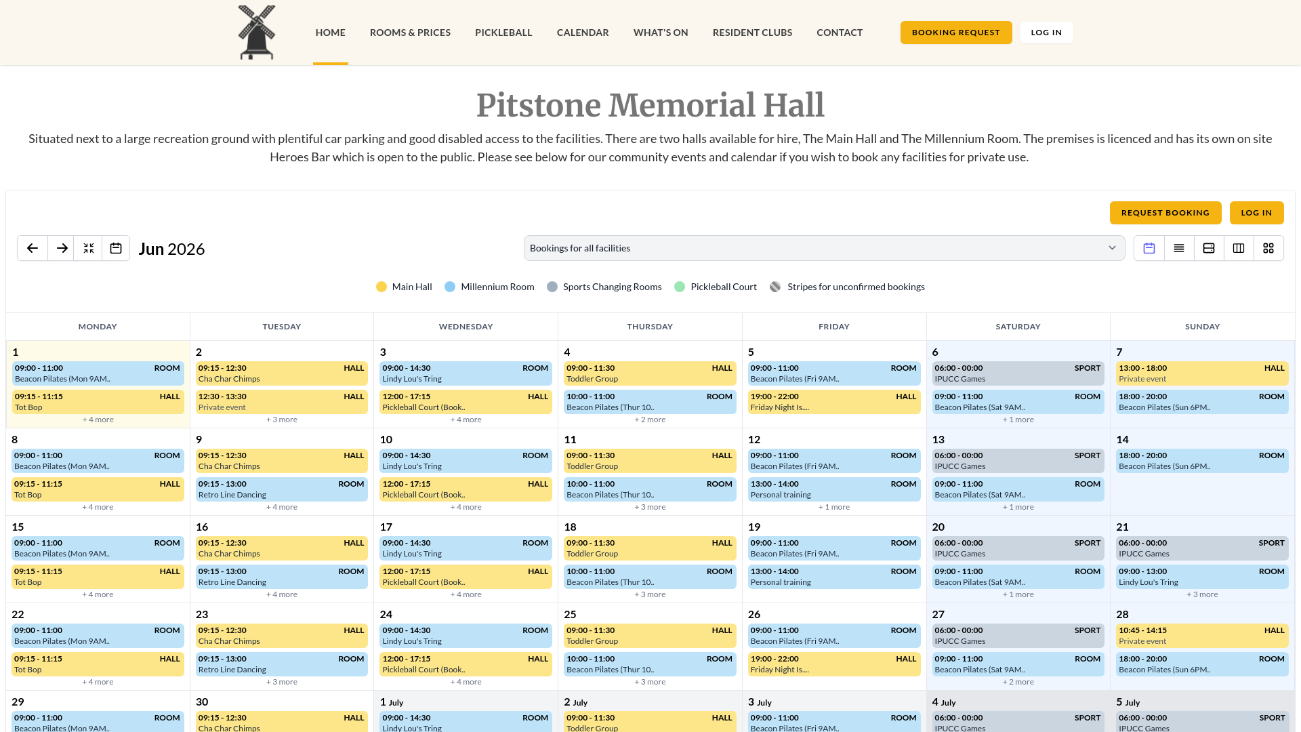
Task: Switch to list view icon
Action: [1179, 248]
